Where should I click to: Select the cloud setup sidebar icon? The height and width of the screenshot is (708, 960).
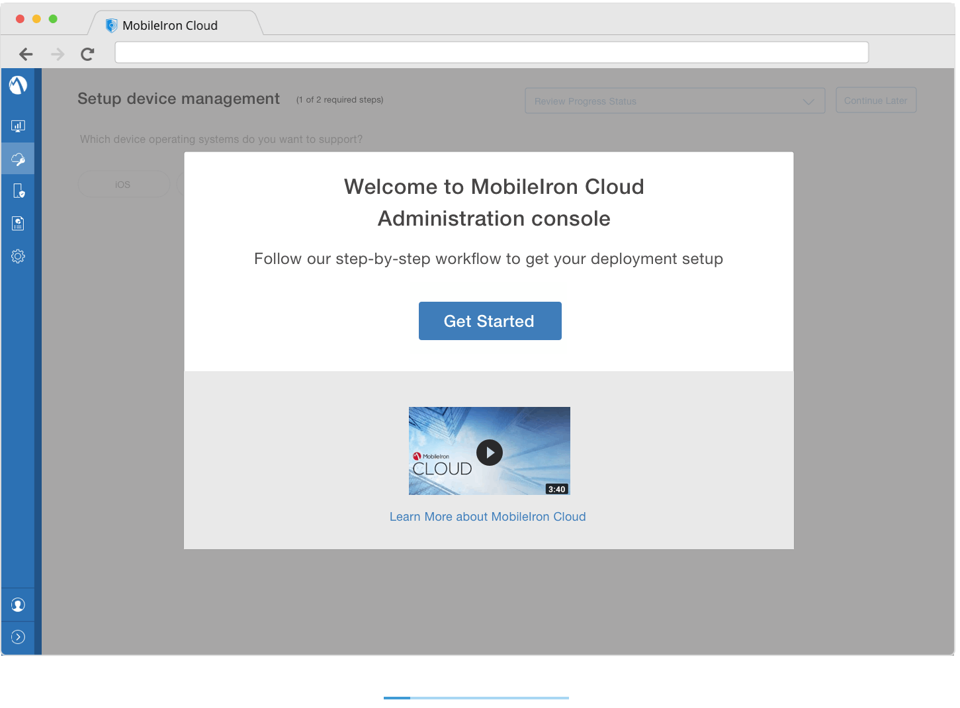tap(18, 159)
